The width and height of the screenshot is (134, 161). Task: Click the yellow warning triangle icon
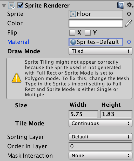(x=17, y=78)
